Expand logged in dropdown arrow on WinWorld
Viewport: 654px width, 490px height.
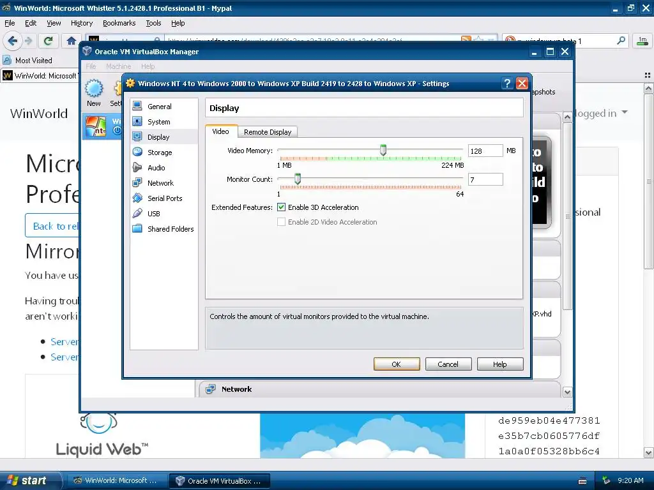pyautogui.click(x=625, y=112)
